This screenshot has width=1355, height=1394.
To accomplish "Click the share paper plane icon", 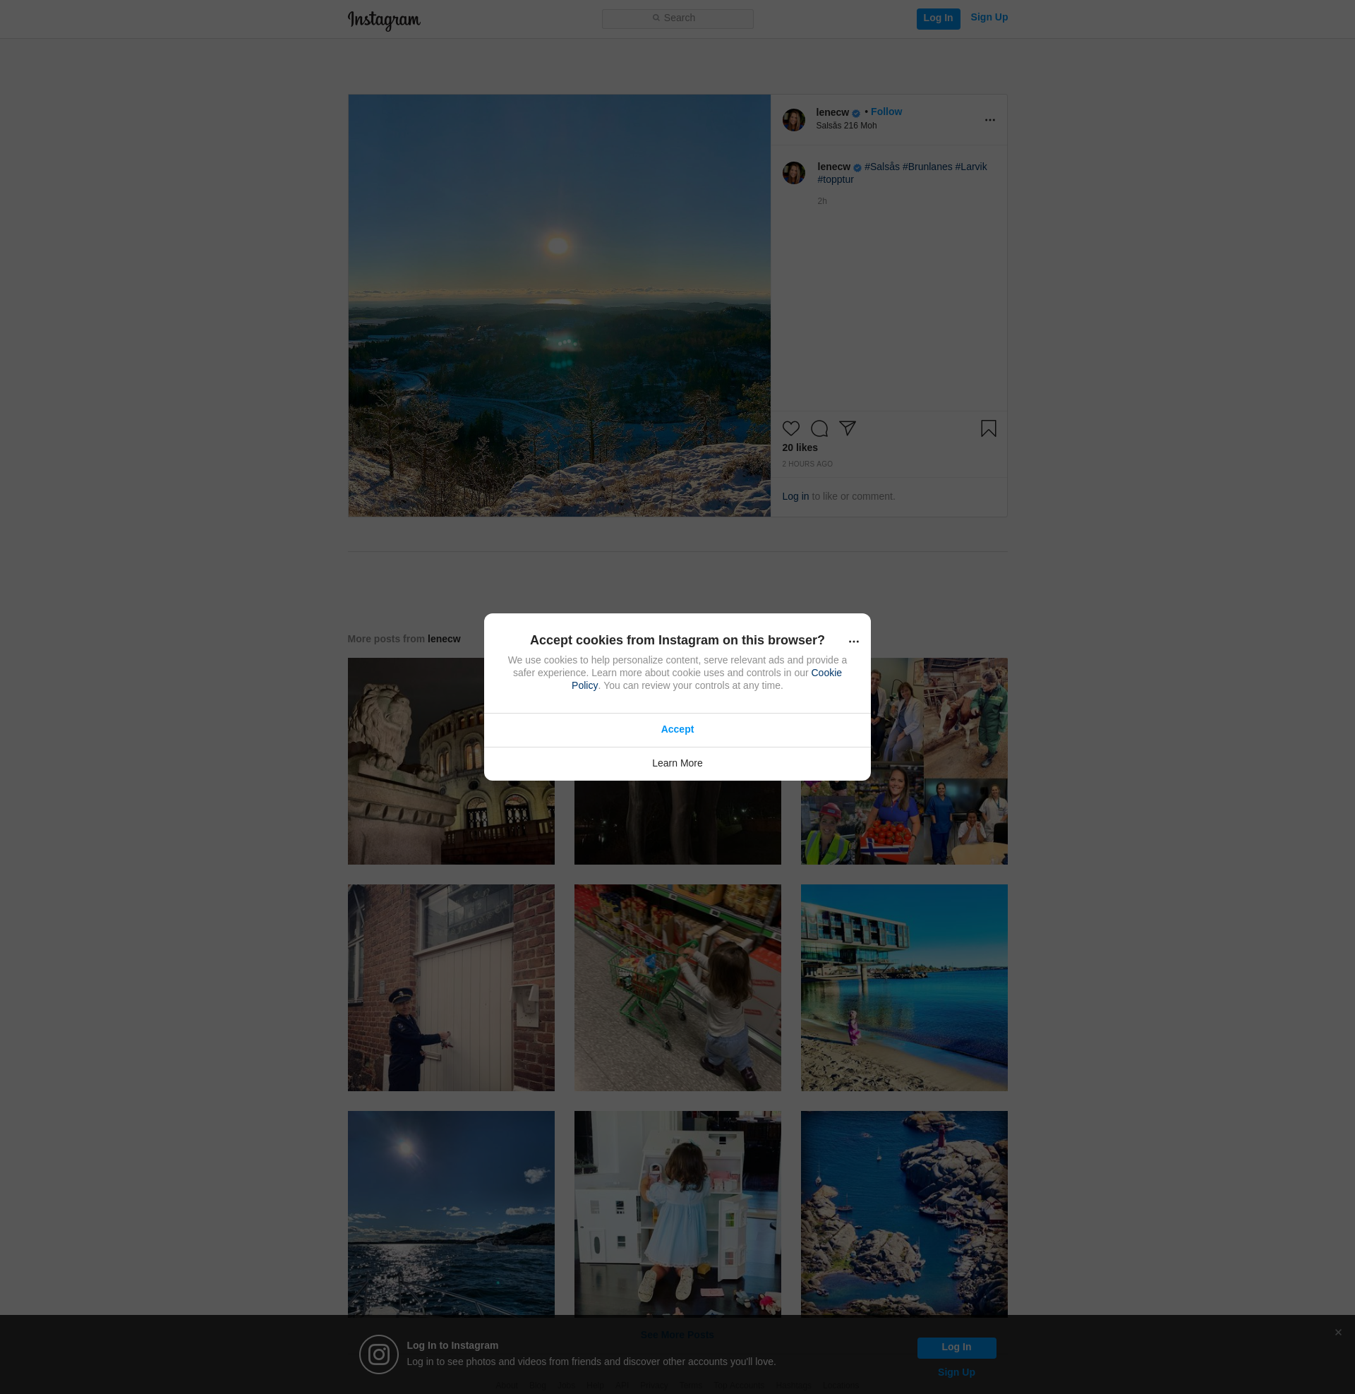I will (x=847, y=428).
